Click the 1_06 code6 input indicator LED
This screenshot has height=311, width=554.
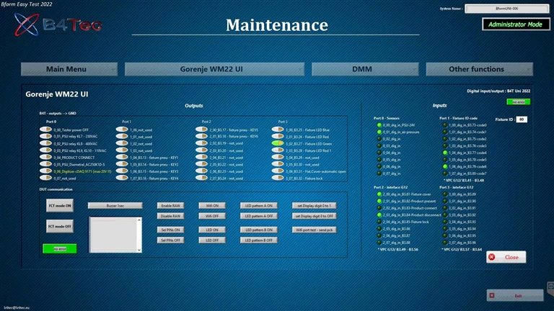click(445, 166)
